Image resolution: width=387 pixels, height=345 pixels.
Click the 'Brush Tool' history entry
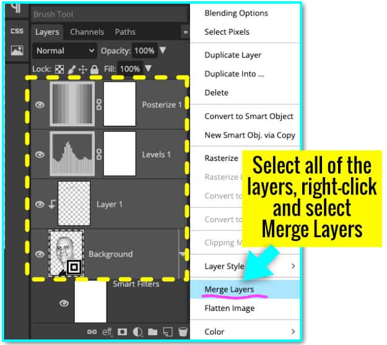pyautogui.click(x=53, y=14)
